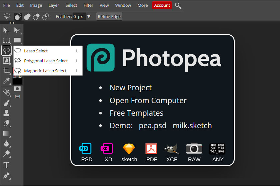Select the Move tool
The image size is (280, 187).
[6, 31]
